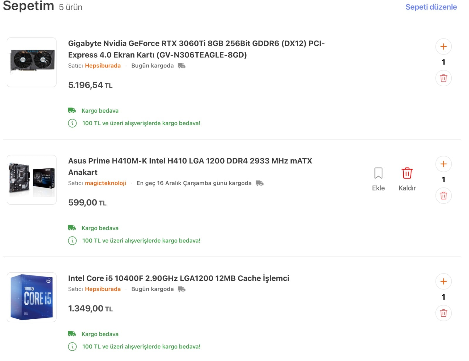469x361 pixels.
Task: Select the 5.196,54 TL price
Action: click(x=90, y=85)
